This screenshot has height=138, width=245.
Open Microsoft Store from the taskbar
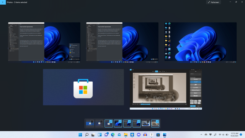pyautogui.click(x=158, y=135)
